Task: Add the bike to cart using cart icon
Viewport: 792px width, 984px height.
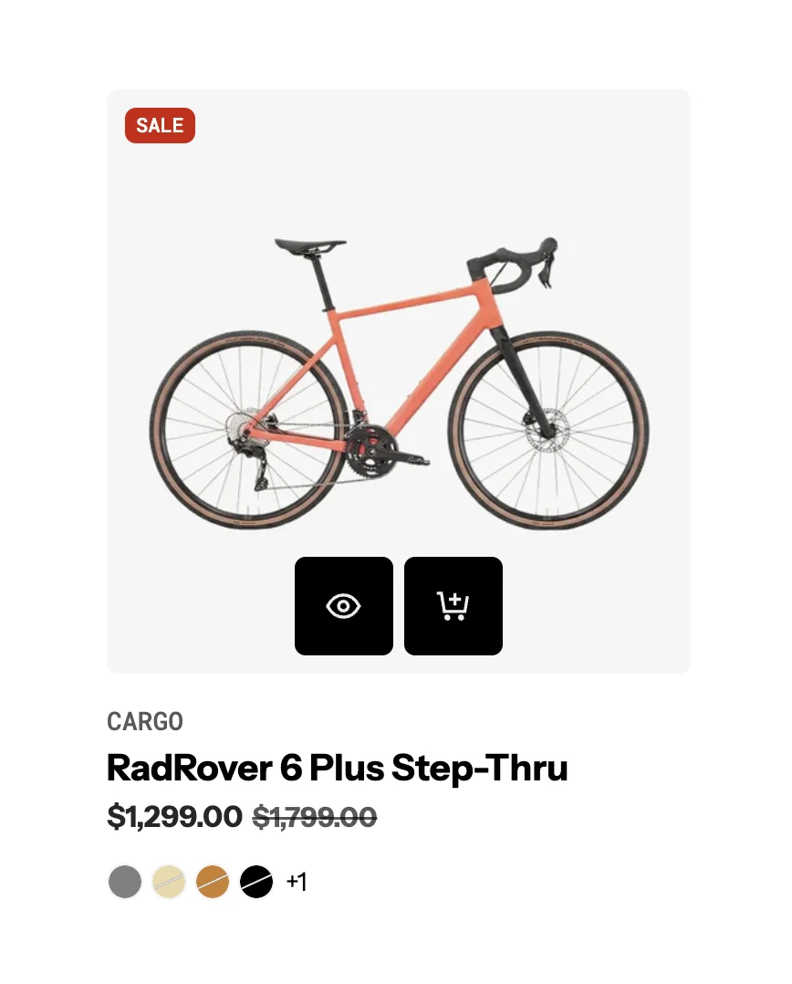Action: coord(453,606)
